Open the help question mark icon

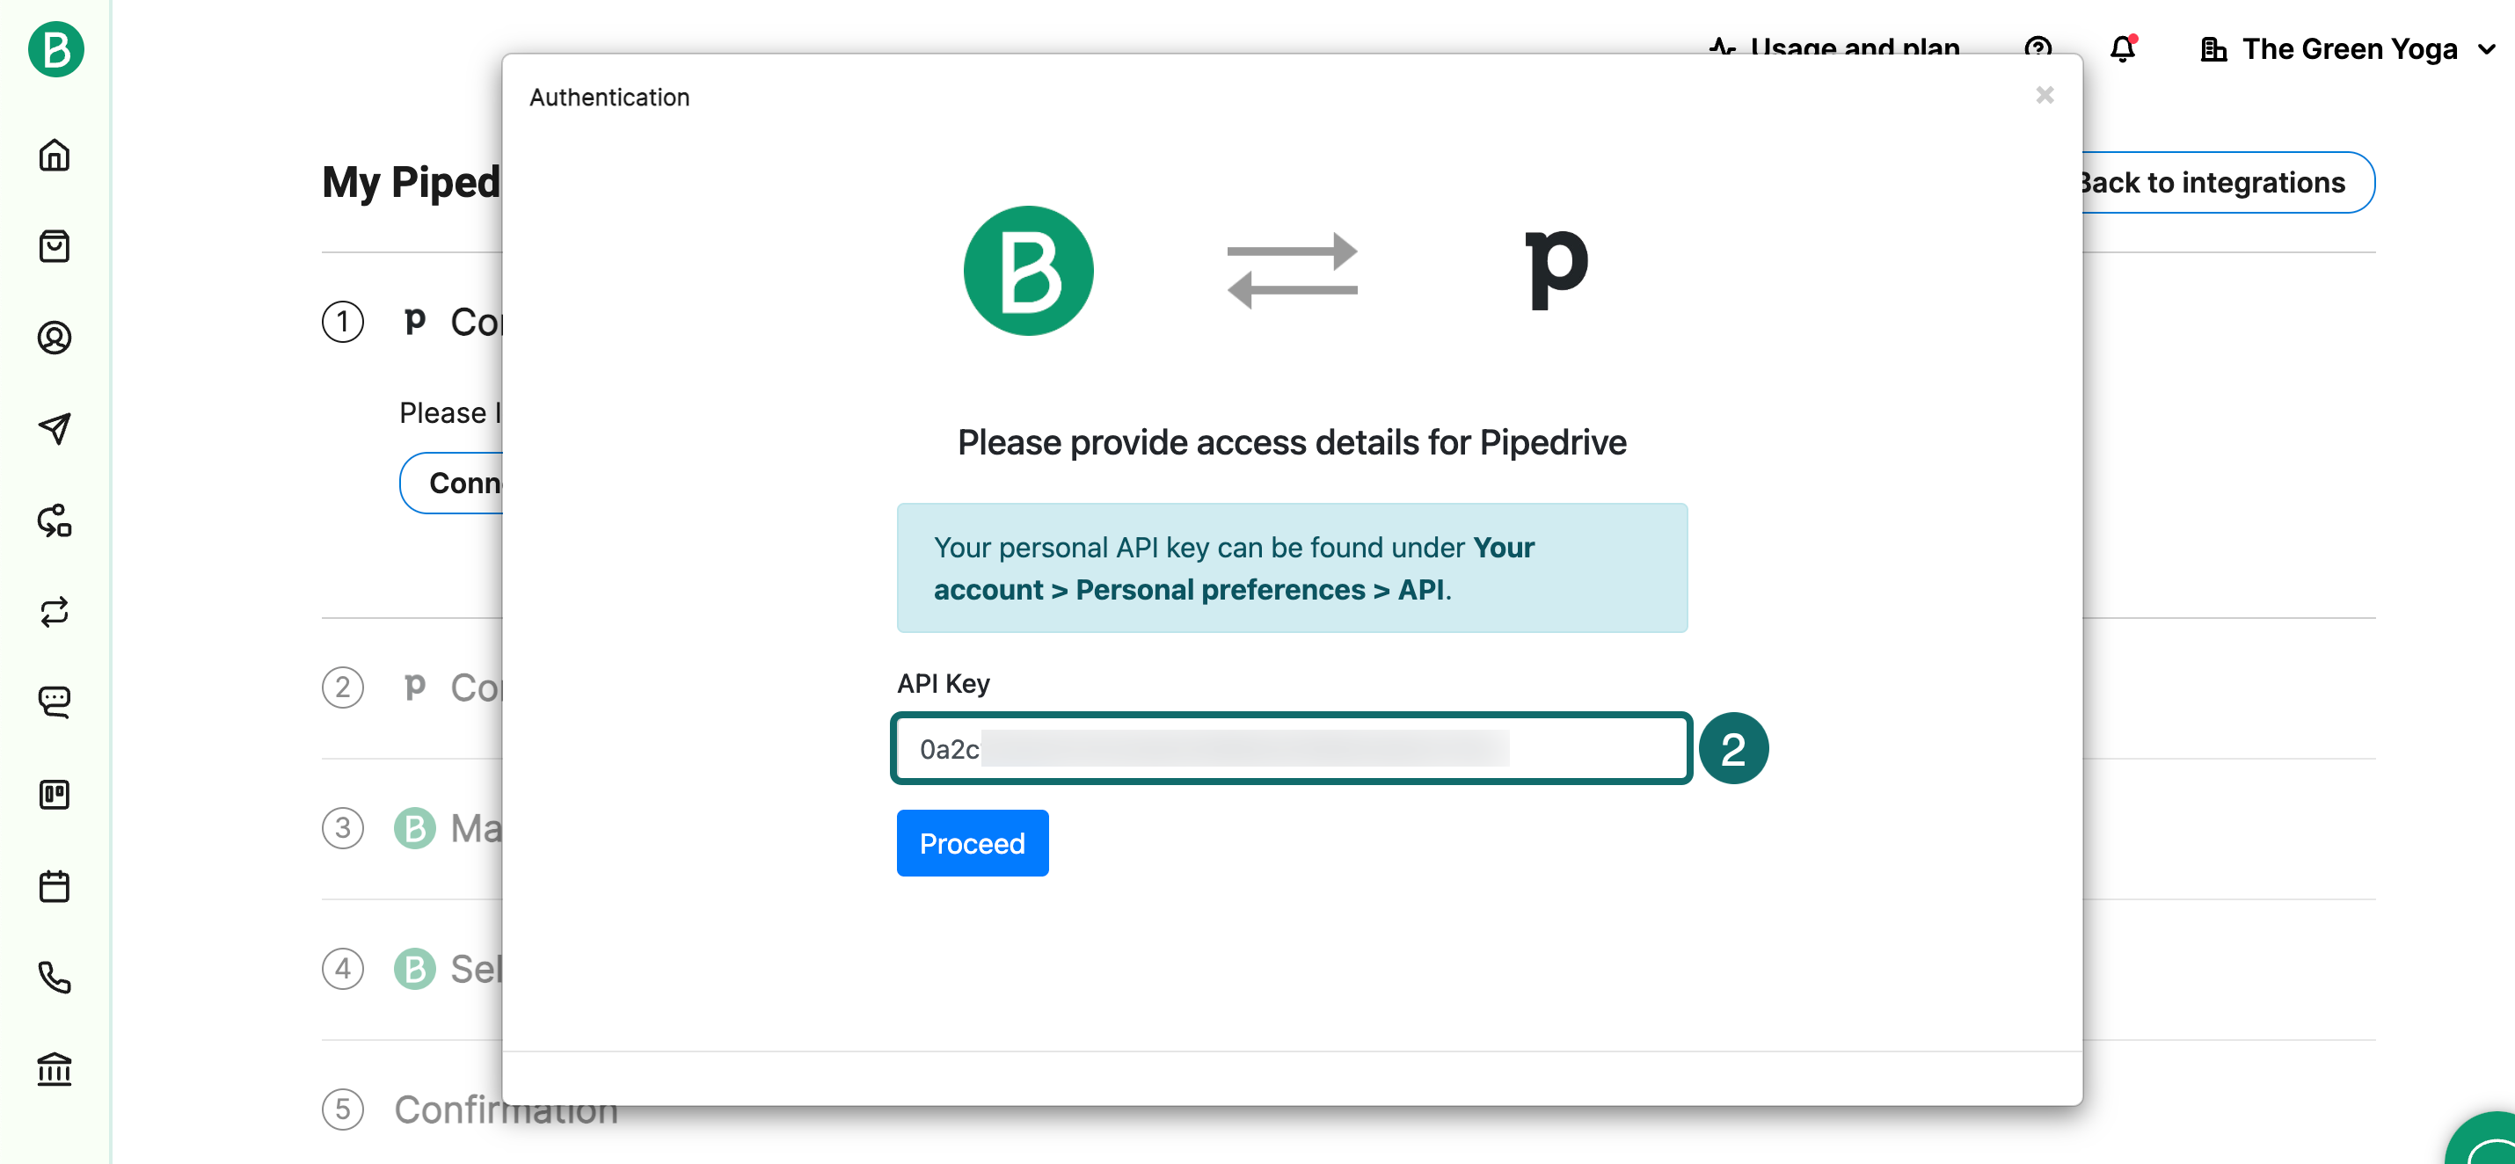tap(2038, 45)
